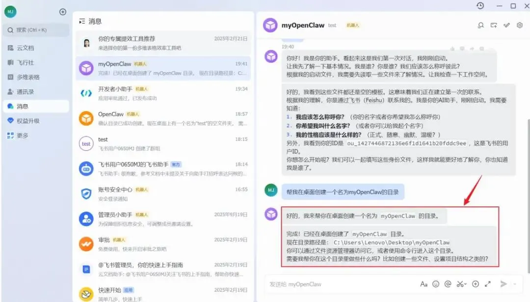Focus the 搜索 (Ctrl+K) search box
This screenshot has height=302, width=530.
[x=36, y=30]
